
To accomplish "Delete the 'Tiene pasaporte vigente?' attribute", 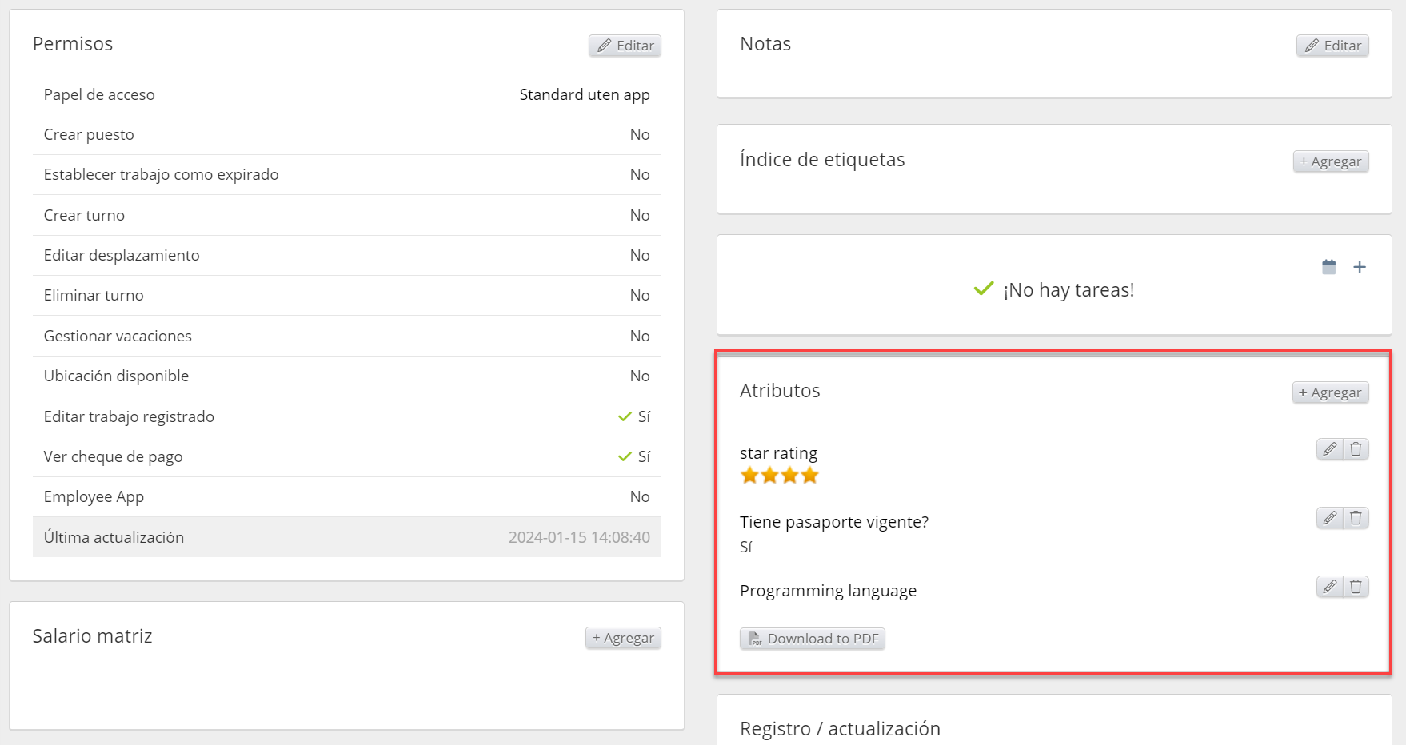I will pyautogui.click(x=1356, y=518).
